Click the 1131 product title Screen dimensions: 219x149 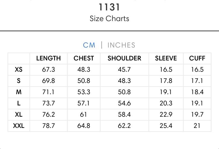click(x=109, y=7)
